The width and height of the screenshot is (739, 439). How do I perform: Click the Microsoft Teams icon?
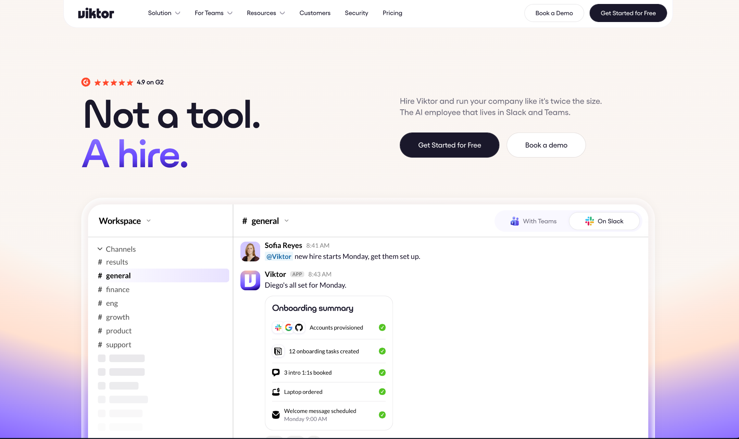click(515, 221)
